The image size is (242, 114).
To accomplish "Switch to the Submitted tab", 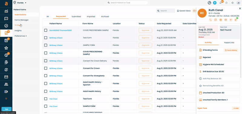I will 76,17.
